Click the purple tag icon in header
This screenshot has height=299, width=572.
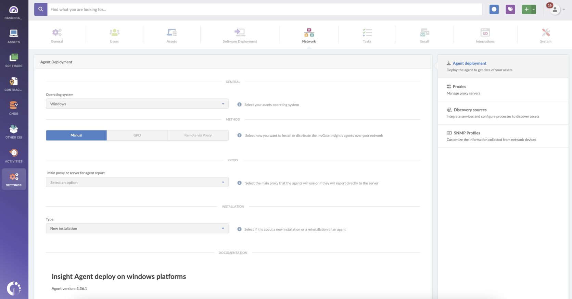(510, 10)
